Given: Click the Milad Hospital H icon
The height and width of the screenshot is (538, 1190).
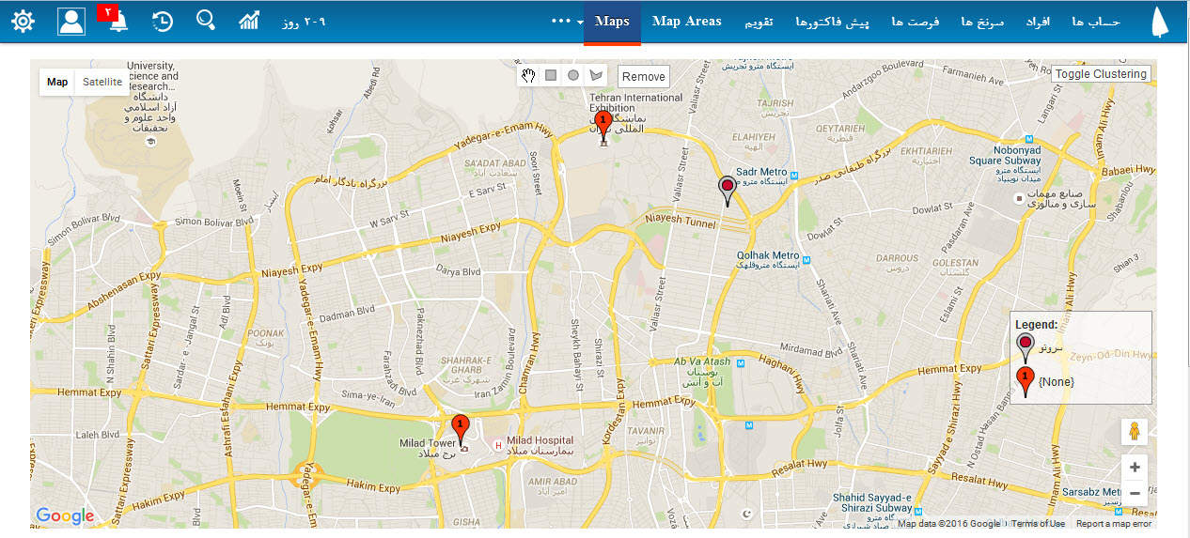Looking at the screenshot, I should (498, 445).
